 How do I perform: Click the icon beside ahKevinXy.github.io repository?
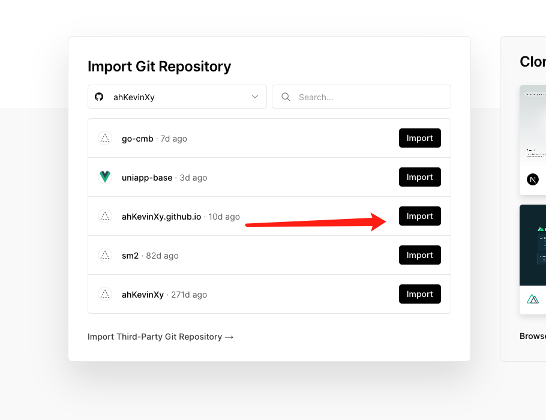[105, 216]
